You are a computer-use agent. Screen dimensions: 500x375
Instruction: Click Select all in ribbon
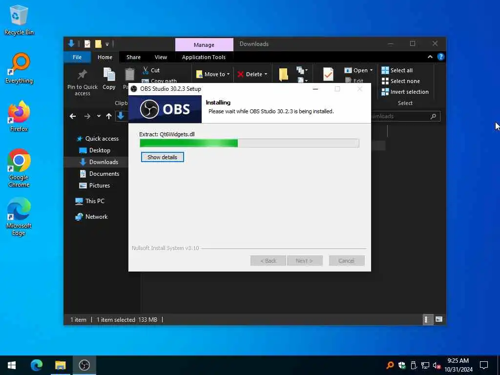coord(397,70)
